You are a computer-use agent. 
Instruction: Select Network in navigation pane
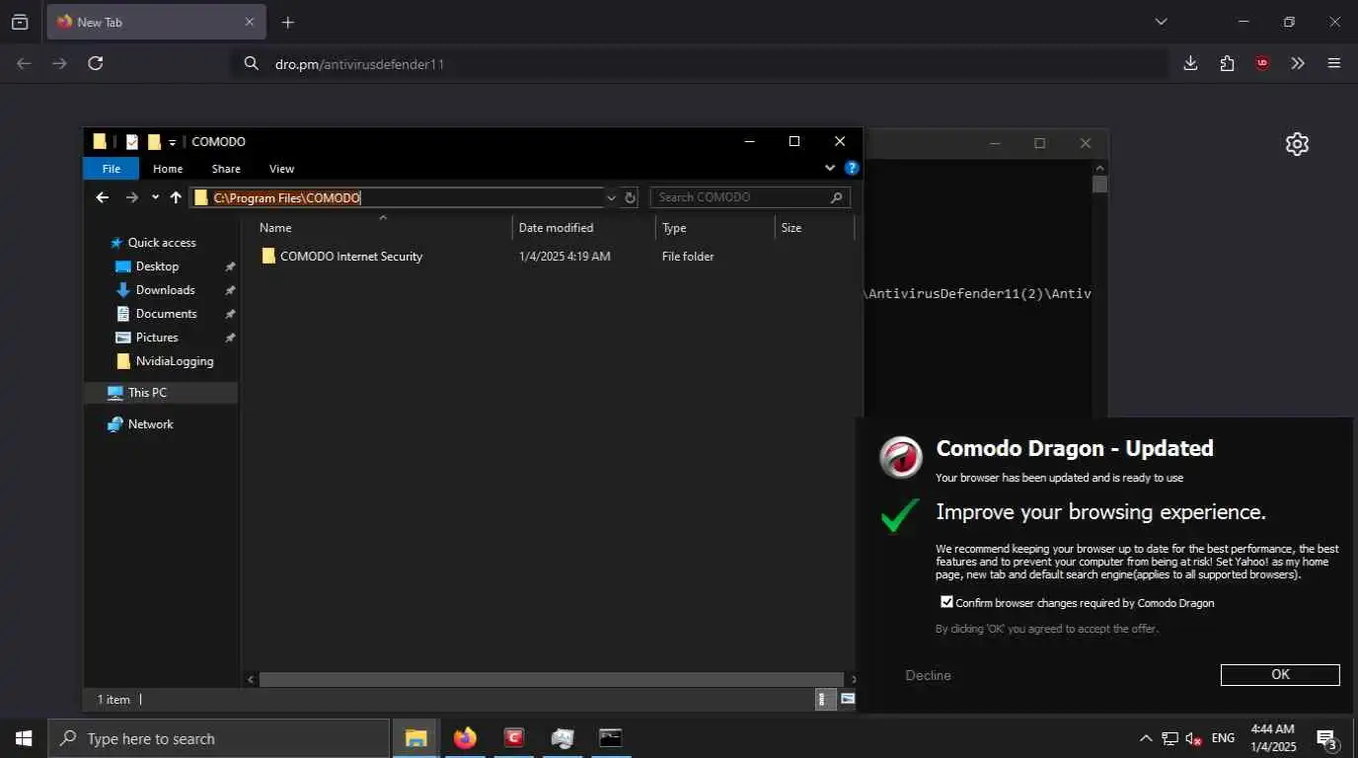150,424
